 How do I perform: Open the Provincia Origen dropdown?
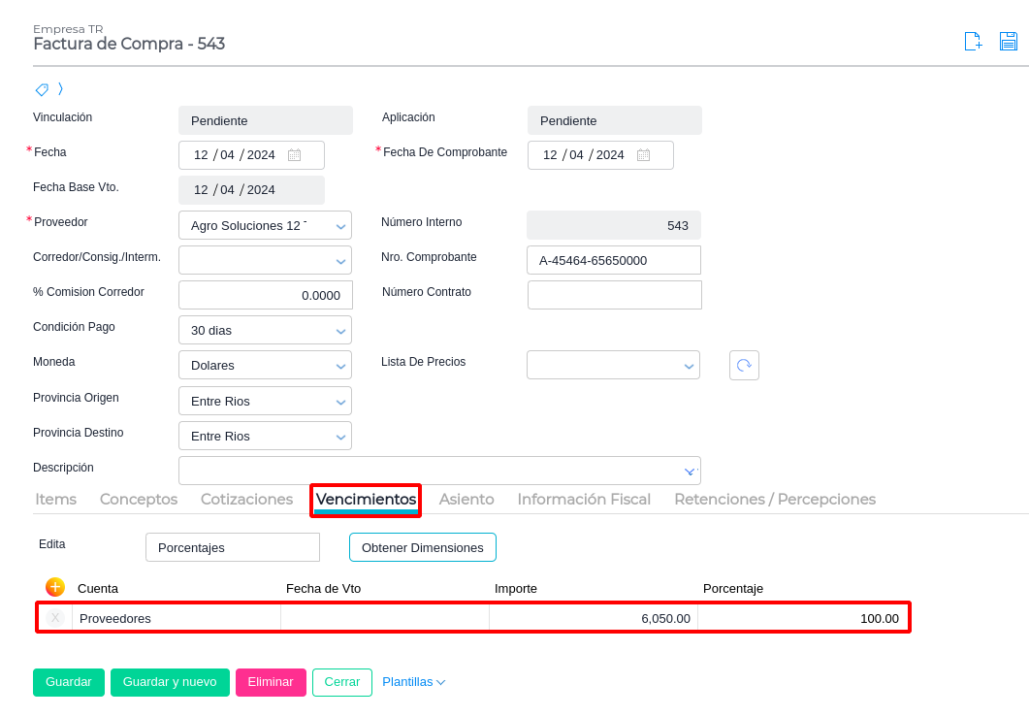point(340,402)
